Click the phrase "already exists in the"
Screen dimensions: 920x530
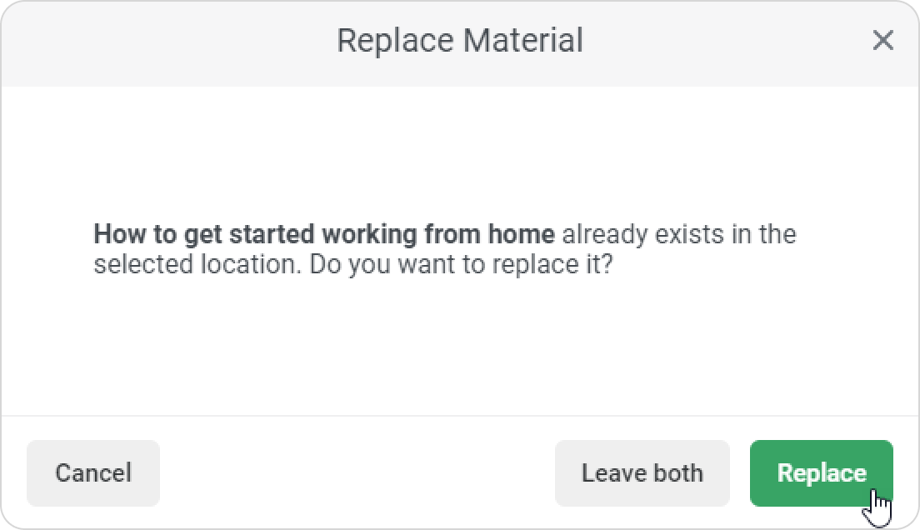(678, 234)
